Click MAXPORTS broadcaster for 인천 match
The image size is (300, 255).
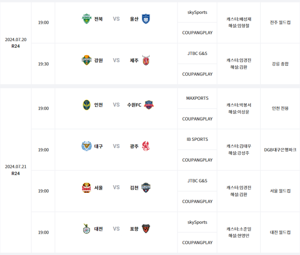click(197, 98)
